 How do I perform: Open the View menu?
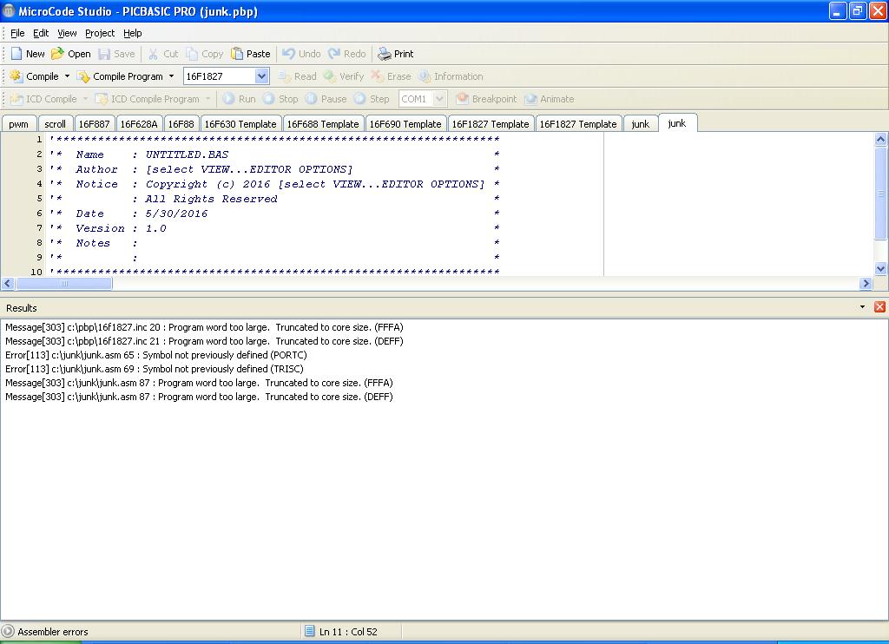click(x=67, y=33)
